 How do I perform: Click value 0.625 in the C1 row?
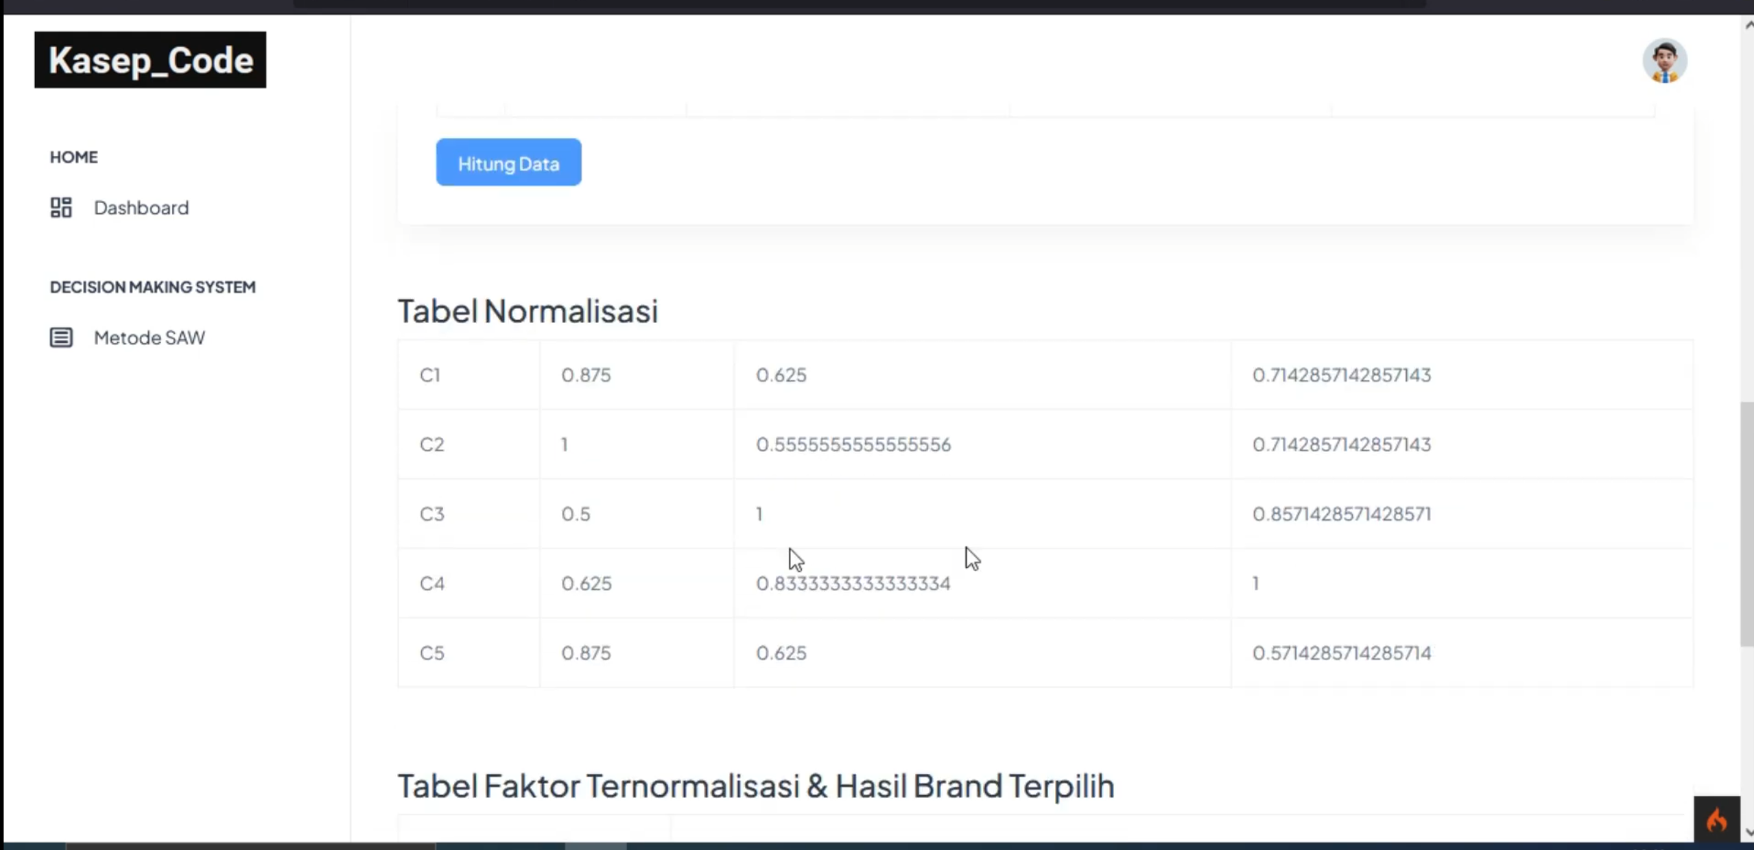[x=781, y=375]
